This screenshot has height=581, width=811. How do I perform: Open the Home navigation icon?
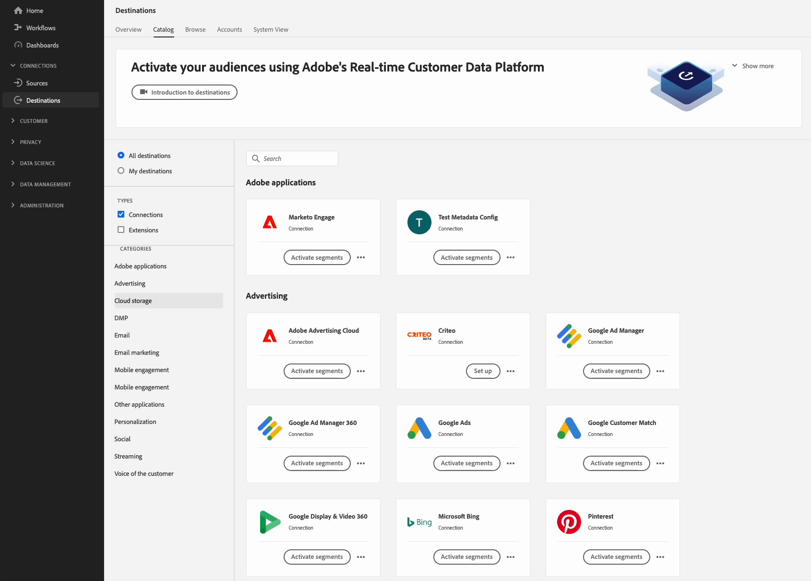click(x=18, y=10)
